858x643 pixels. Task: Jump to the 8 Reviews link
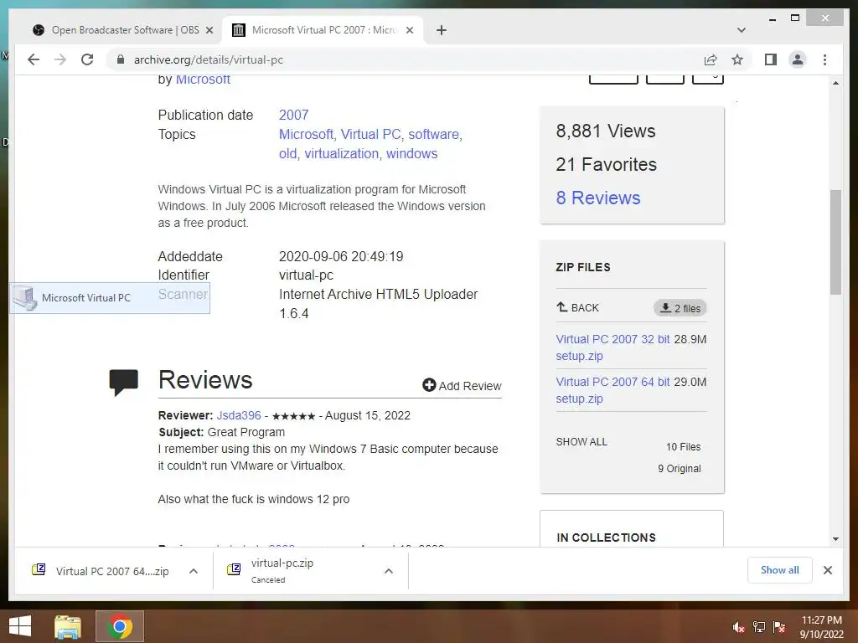click(x=598, y=198)
